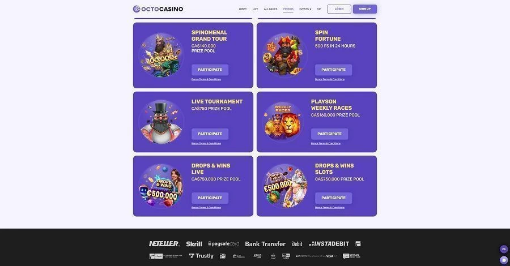510x266 pixels.
Task: Go to the All Games menu item
Action: (x=271, y=9)
